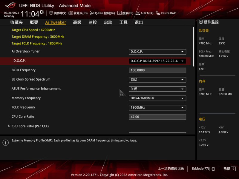Switch to the 概要 tab
The image size is (239, 179).
click(34, 22)
